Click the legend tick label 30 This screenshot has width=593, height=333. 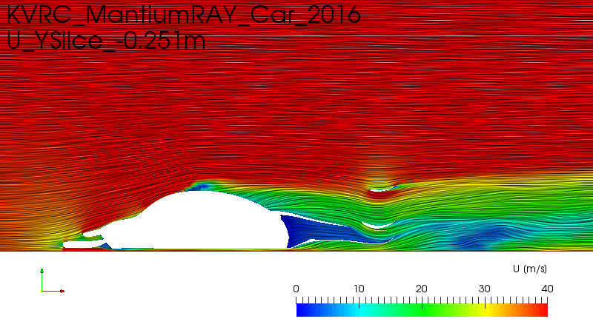[485, 289]
